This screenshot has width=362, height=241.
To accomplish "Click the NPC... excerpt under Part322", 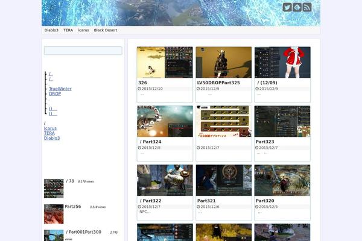I will (145, 212).
